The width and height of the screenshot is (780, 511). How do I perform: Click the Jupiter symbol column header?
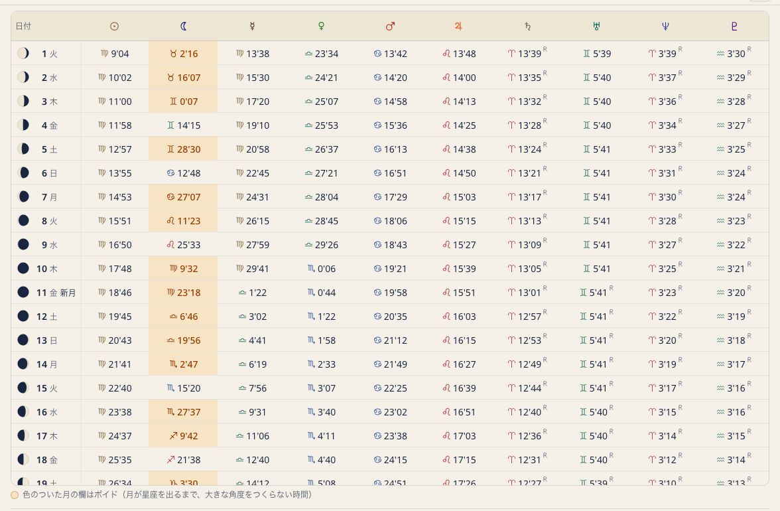[x=459, y=27]
